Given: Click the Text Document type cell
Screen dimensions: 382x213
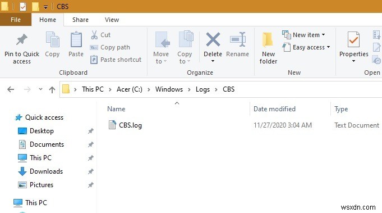Looking at the screenshot, I should [x=357, y=125].
